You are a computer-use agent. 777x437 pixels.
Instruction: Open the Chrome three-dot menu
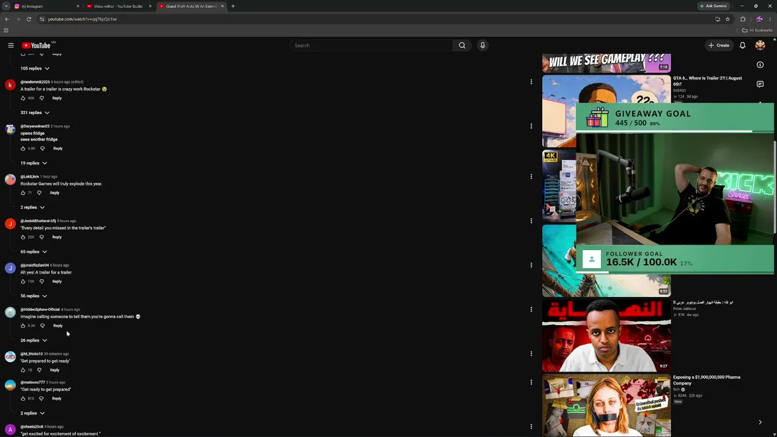[x=770, y=19]
